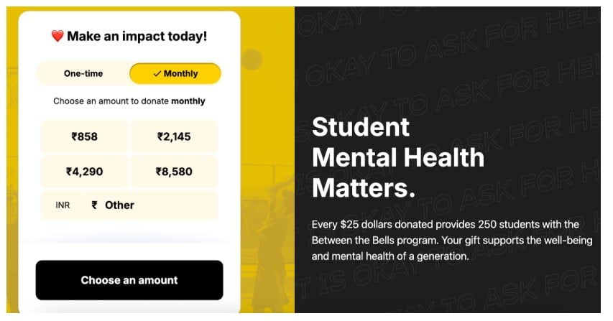
Task: Click the Between the Bells description paragraph
Action: 452,241
